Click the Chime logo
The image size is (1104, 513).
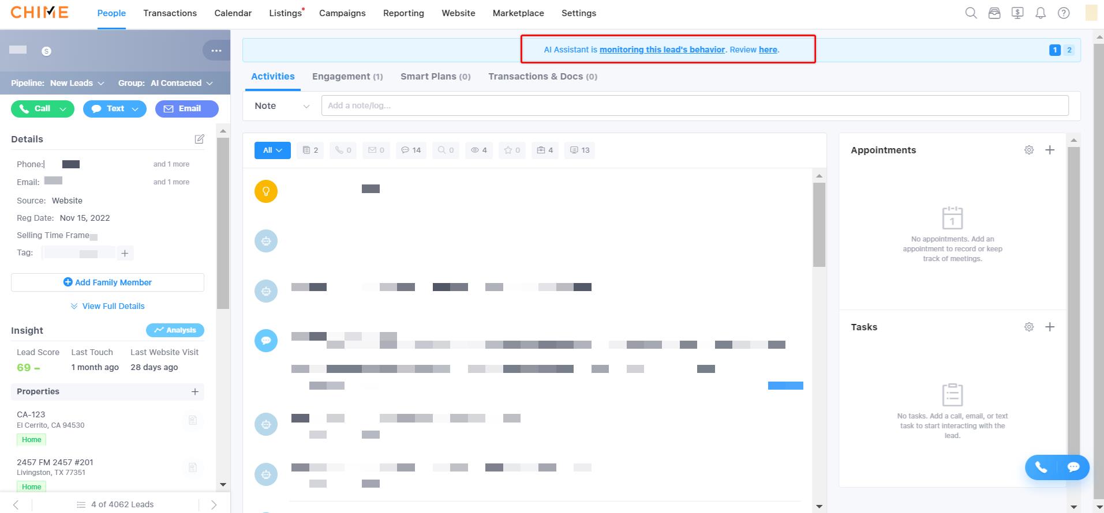39,13
